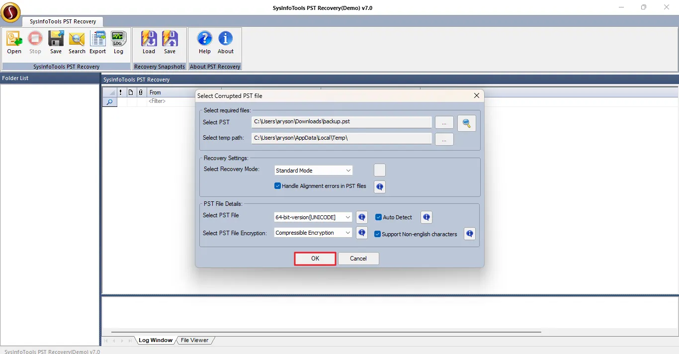Open the About icon
The image size is (679, 354).
click(x=225, y=42)
